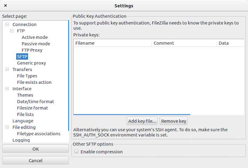Open the Language page

click(x=23, y=121)
